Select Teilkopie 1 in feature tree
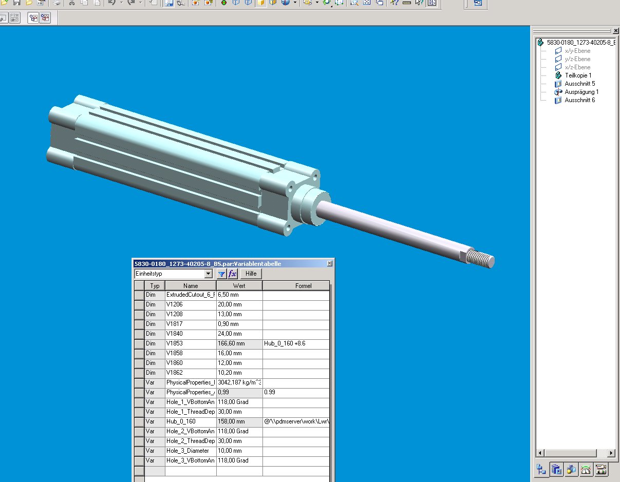Screen dimensions: 620x482 578,75
